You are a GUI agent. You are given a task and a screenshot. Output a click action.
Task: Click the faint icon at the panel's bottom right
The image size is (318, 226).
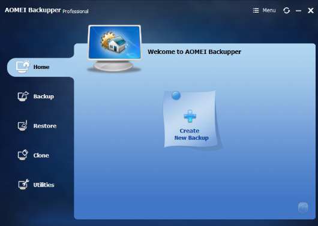(303, 207)
